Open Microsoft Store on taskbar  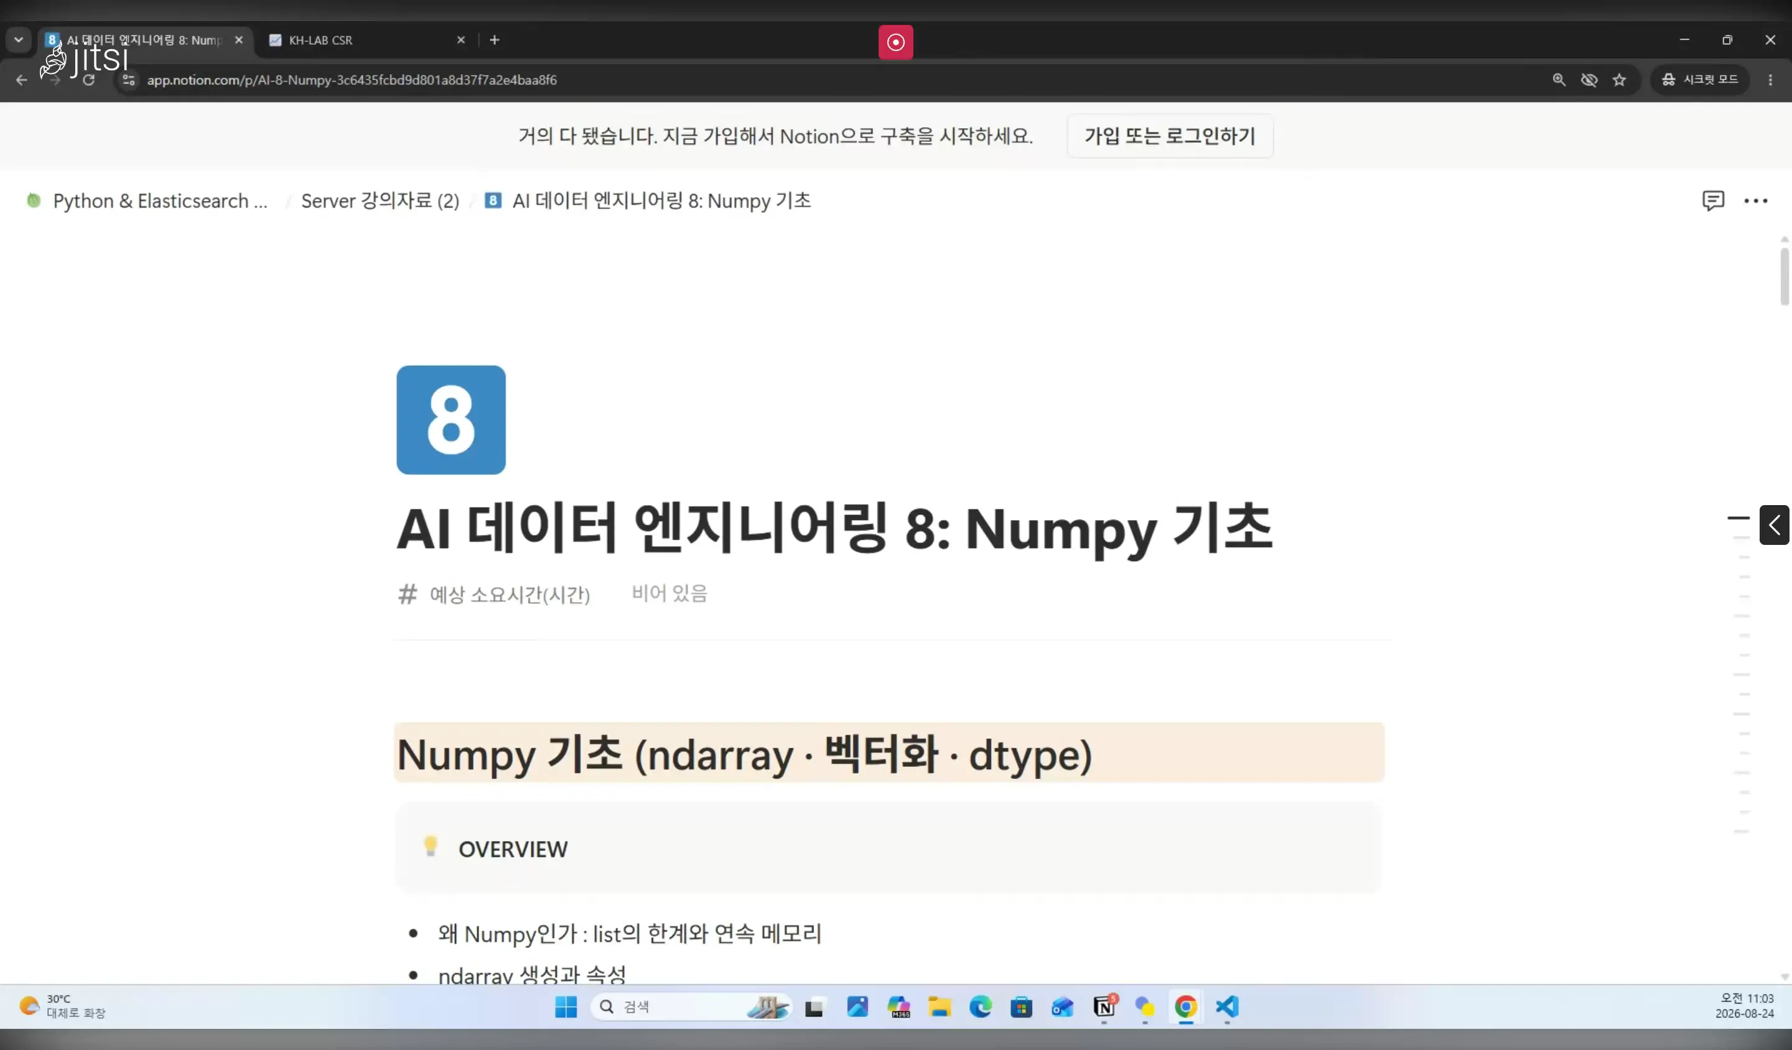tap(1021, 1006)
